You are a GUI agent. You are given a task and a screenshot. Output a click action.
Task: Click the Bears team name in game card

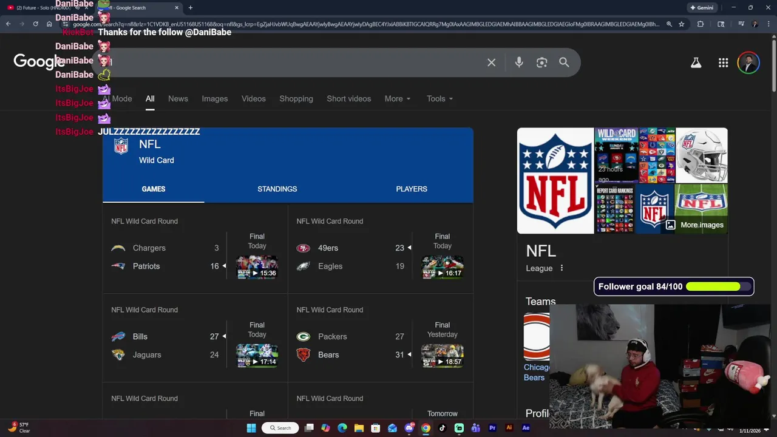click(328, 354)
